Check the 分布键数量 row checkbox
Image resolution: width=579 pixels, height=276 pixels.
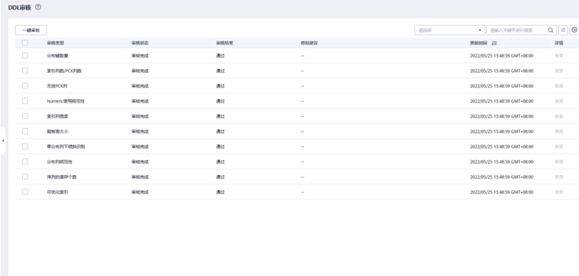25,55
